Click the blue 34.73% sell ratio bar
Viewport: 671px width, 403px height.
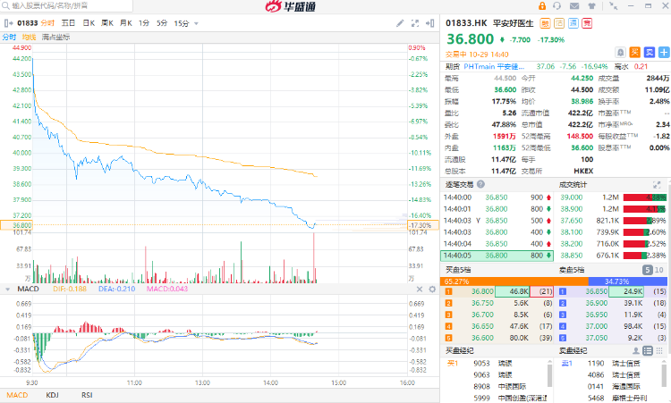click(628, 281)
